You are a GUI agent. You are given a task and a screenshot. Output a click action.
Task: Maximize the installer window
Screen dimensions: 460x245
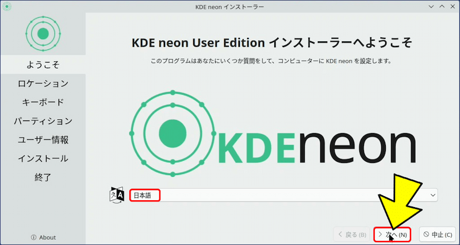pos(442,6)
